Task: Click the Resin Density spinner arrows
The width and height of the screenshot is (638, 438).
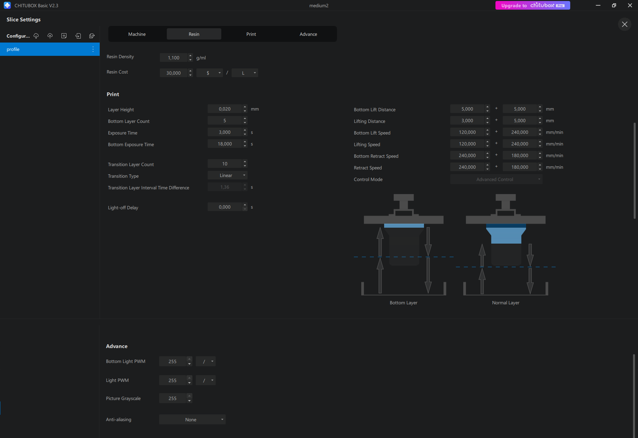Action: point(190,57)
